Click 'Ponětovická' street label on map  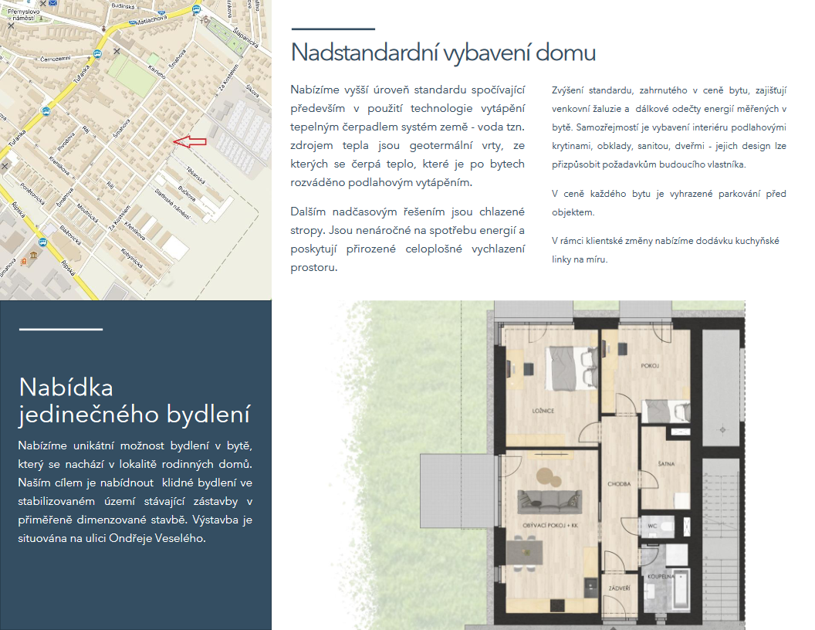click(x=32, y=194)
